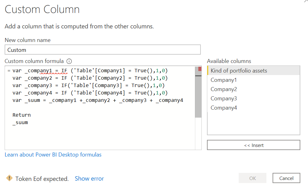Click the formula editor vertical scrollbar thumb
The image size is (308, 188).
point(198,92)
